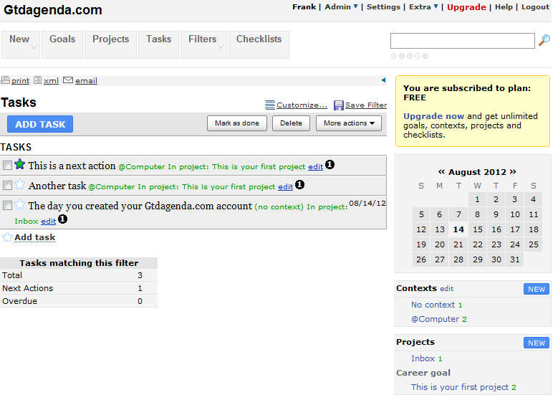This screenshot has width=558, height=400.
Task: Click NEW button in Contexts panel
Action: tap(537, 289)
